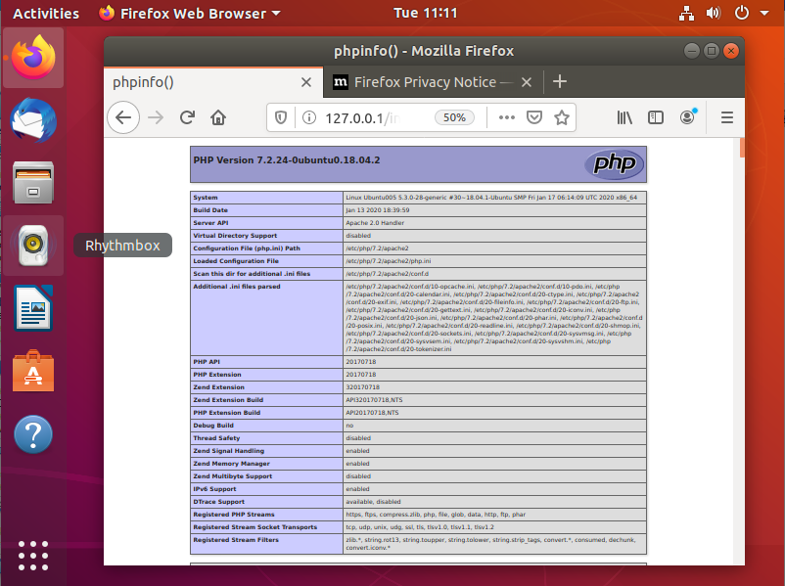This screenshot has height=586, width=785.
Task: Click the Build Date row label
Action: coord(210,210)
